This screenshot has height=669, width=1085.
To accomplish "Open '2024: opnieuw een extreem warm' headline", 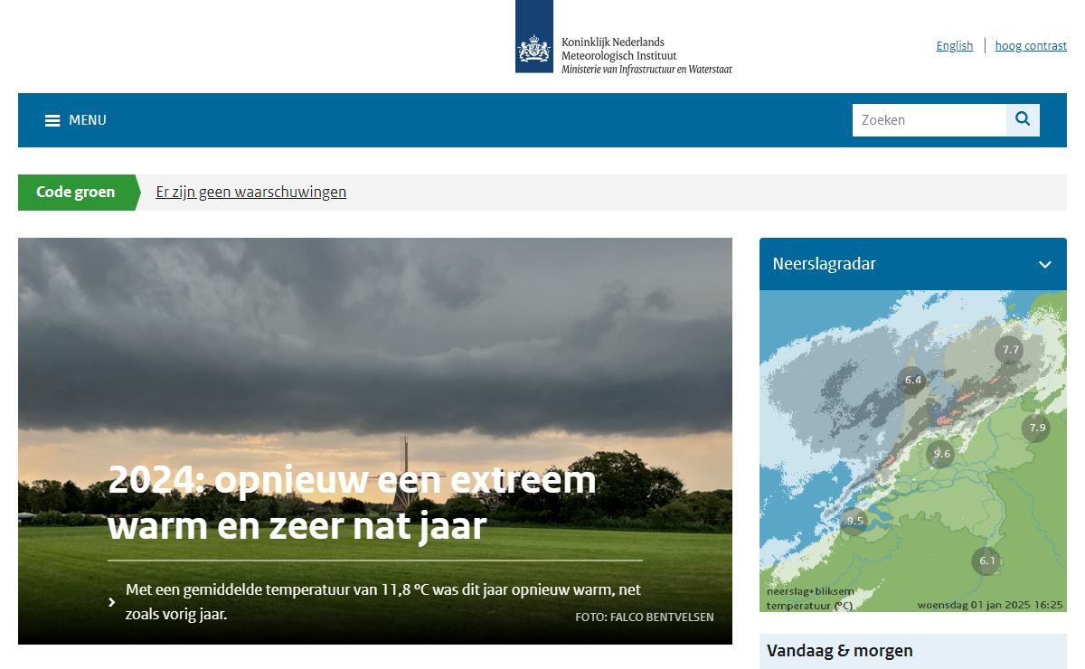I will click(352, 503).
